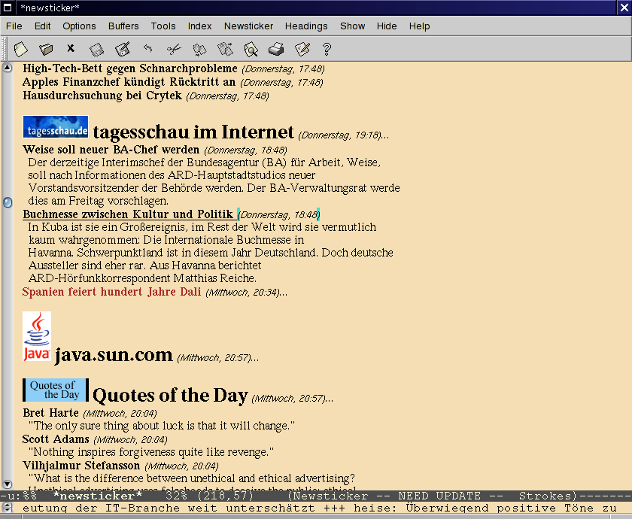
Task: Click the magnifier Search icon
Action: 251,50
